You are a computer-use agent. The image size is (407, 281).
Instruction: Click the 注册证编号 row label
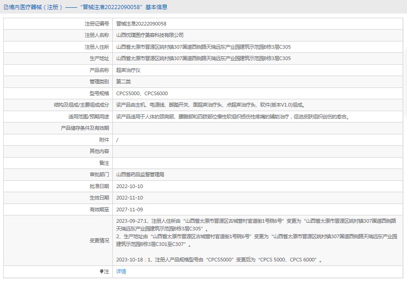click(97, 24)
